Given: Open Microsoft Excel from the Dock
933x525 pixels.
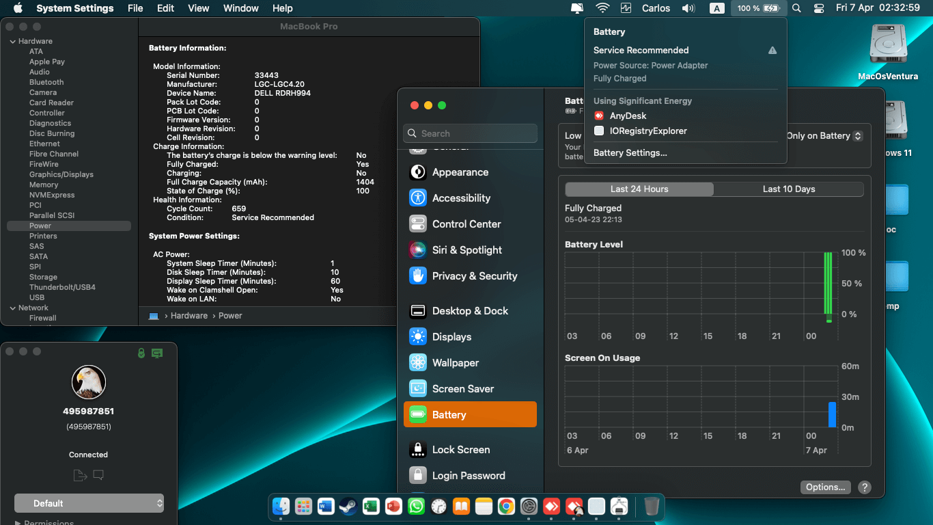Looking at the screenshot, I should coord(371,507).
